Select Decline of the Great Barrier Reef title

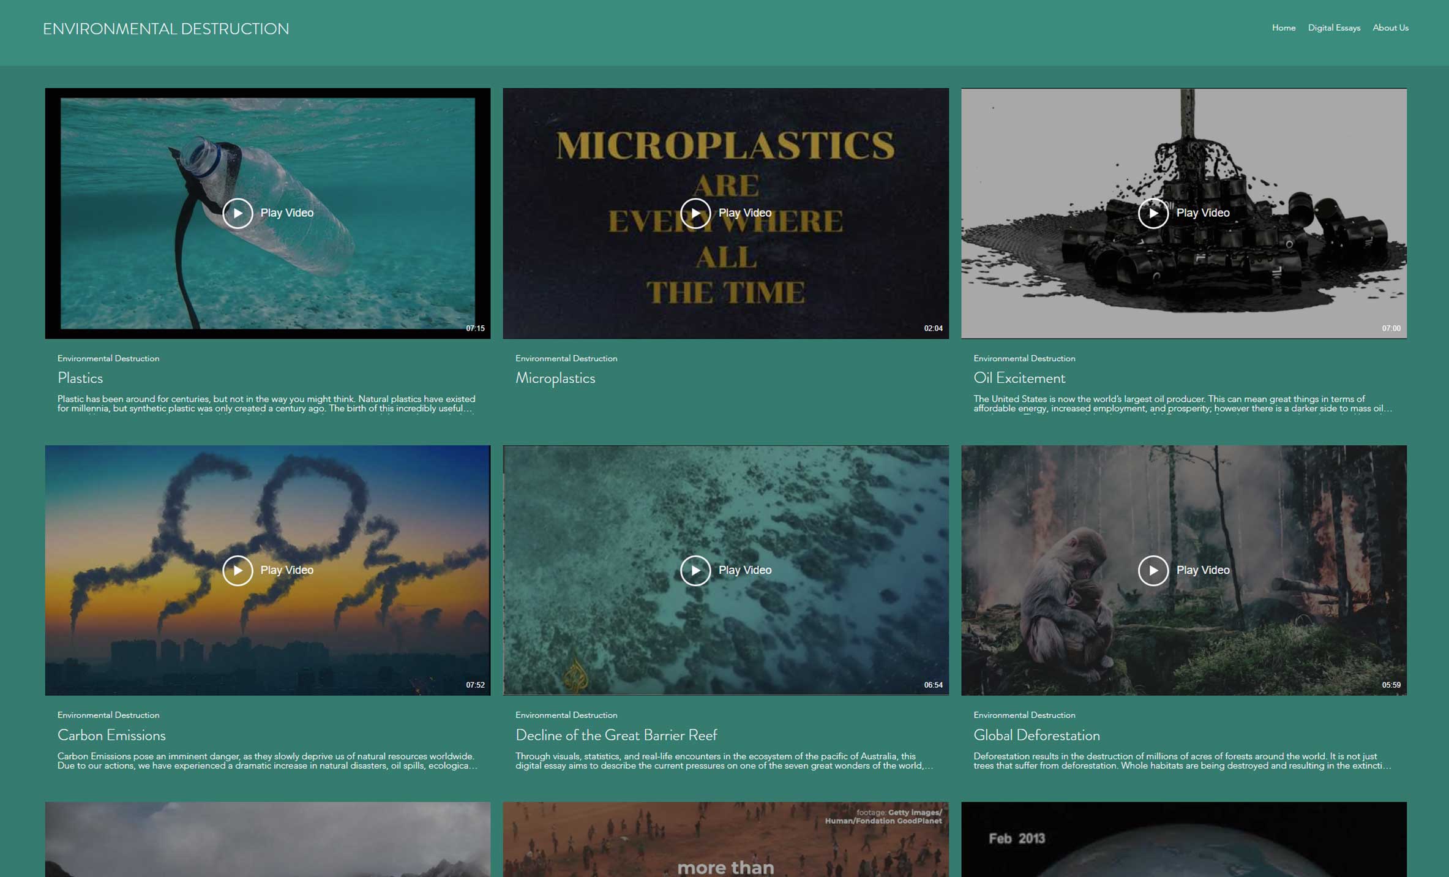[x=615, y=735]
